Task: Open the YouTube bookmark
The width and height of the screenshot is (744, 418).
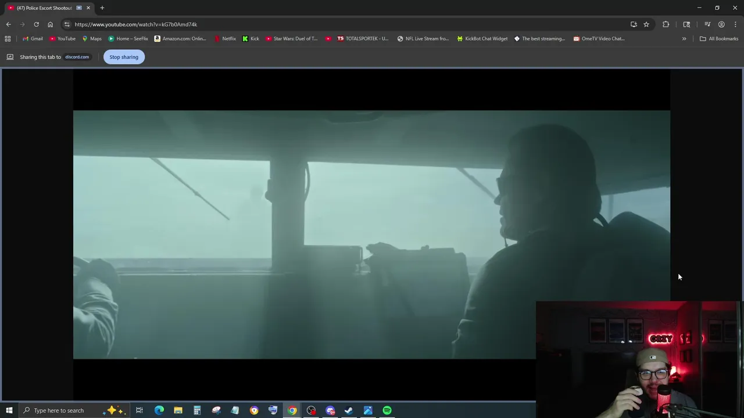Action: tap(62, 39)
